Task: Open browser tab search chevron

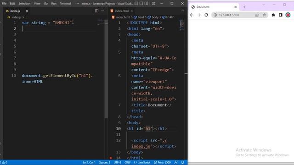Action: click(264, 5)
